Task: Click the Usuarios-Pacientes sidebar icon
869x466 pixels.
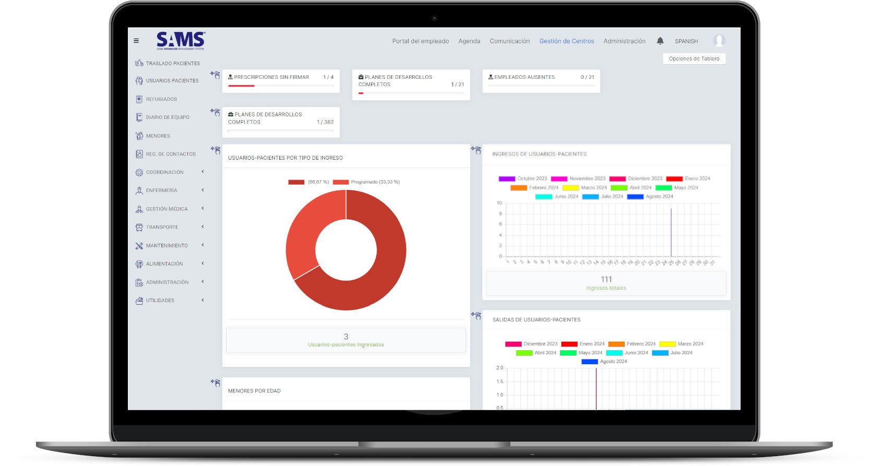Action: (139, 81)
